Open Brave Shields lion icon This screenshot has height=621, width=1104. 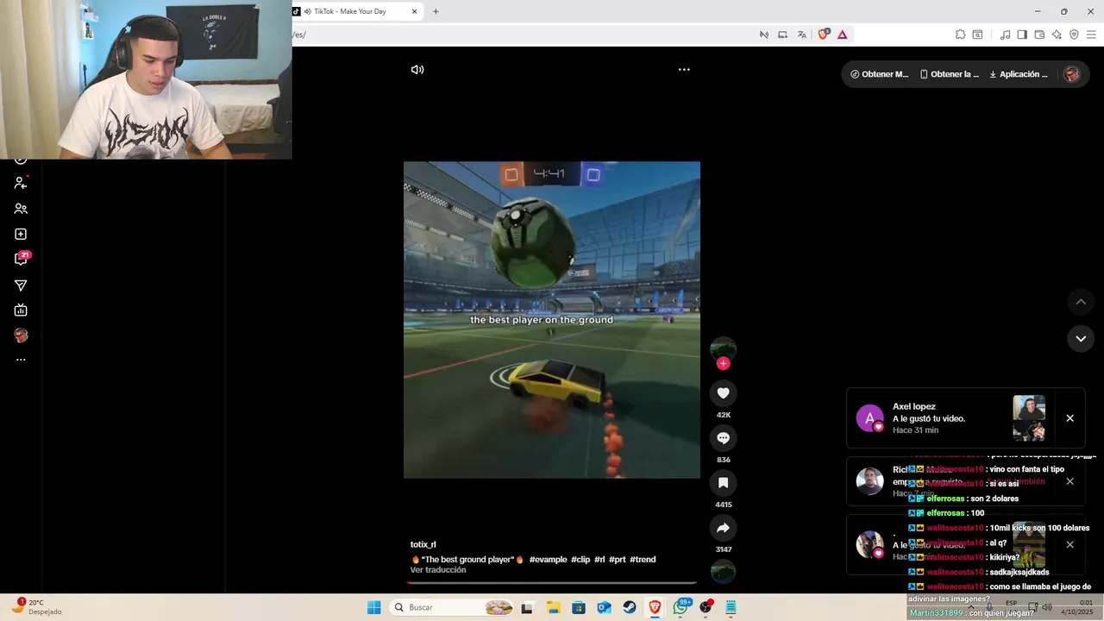point(823,34)
